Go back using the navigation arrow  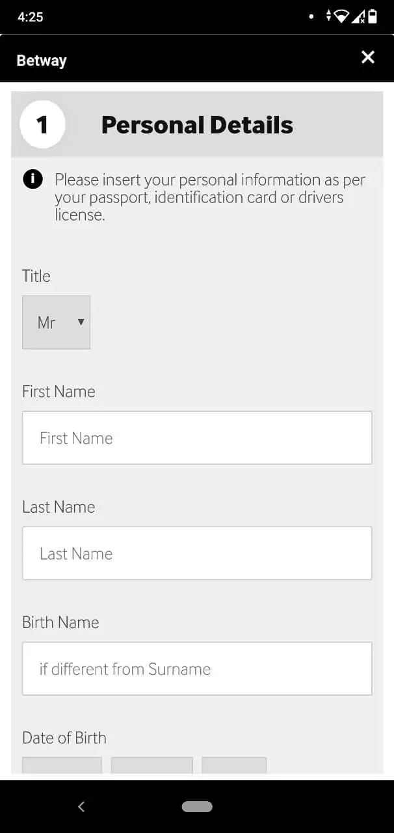tap(81, 806)
